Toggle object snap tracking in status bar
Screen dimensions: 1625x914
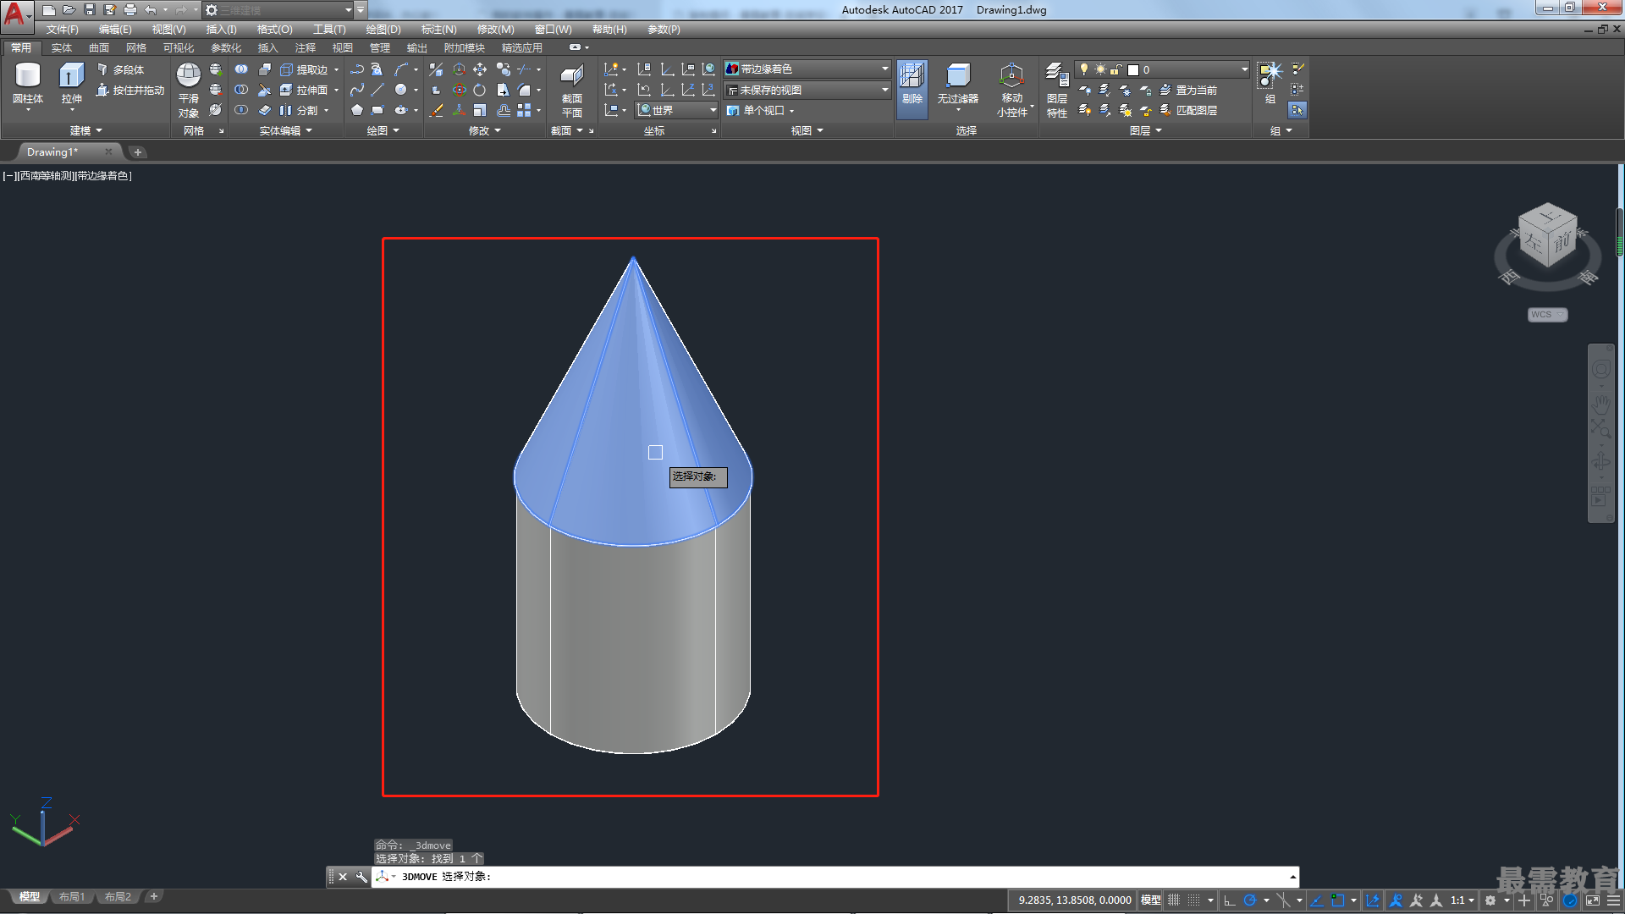pos(1317,900)
